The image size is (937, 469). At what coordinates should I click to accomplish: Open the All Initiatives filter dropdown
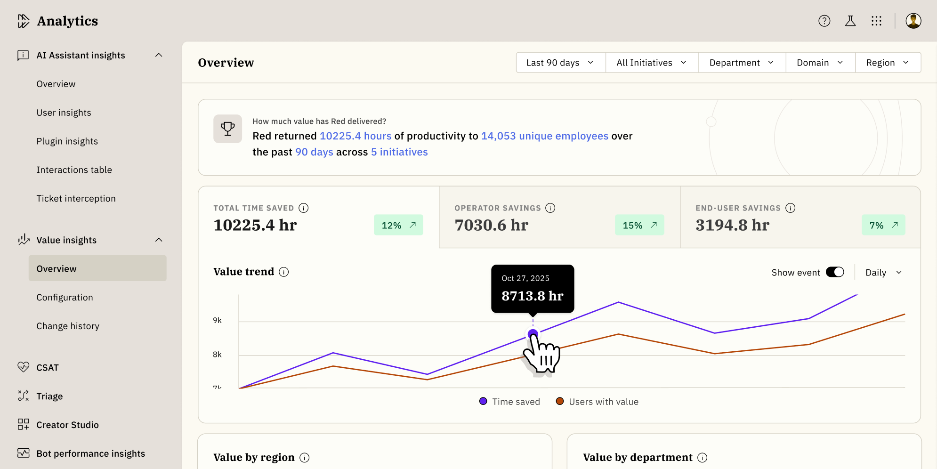point(651,63)
